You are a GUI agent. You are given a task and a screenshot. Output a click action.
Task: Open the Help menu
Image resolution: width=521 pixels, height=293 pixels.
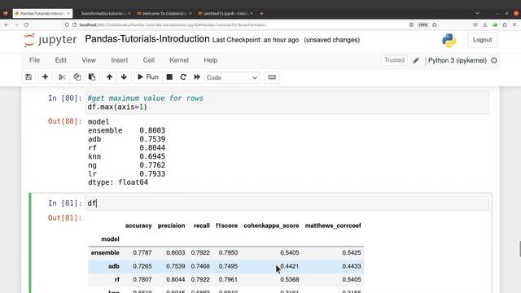211,60
